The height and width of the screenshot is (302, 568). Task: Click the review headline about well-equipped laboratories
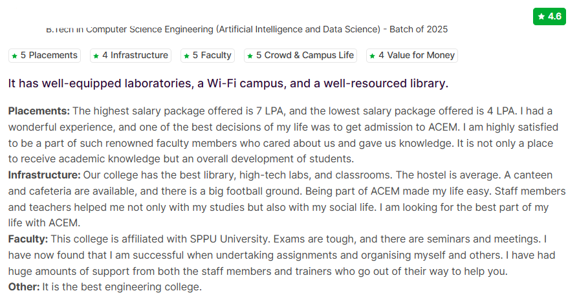click(x=228, y=83)
